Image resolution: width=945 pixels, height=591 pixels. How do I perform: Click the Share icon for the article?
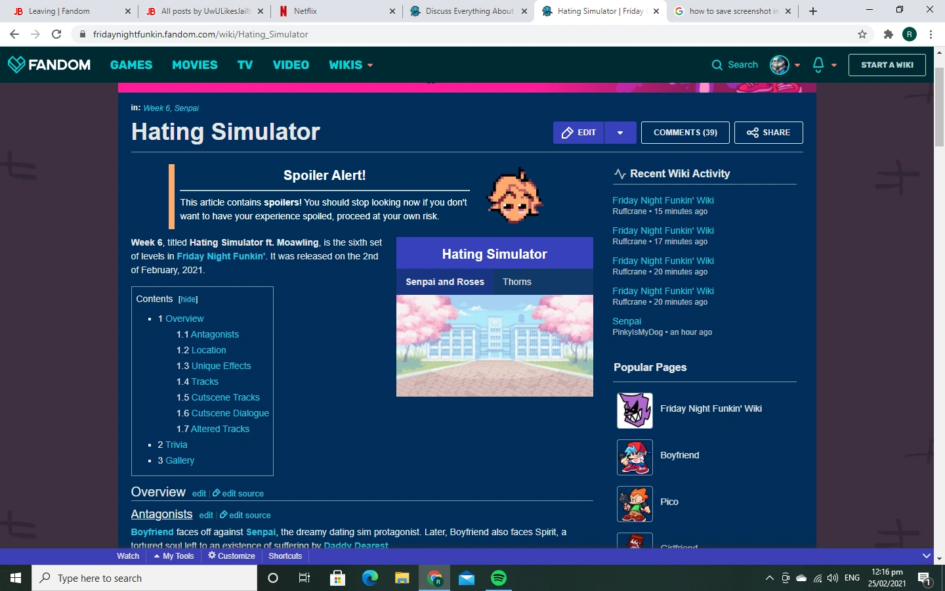pyautogui.click(x=753, y=132)
